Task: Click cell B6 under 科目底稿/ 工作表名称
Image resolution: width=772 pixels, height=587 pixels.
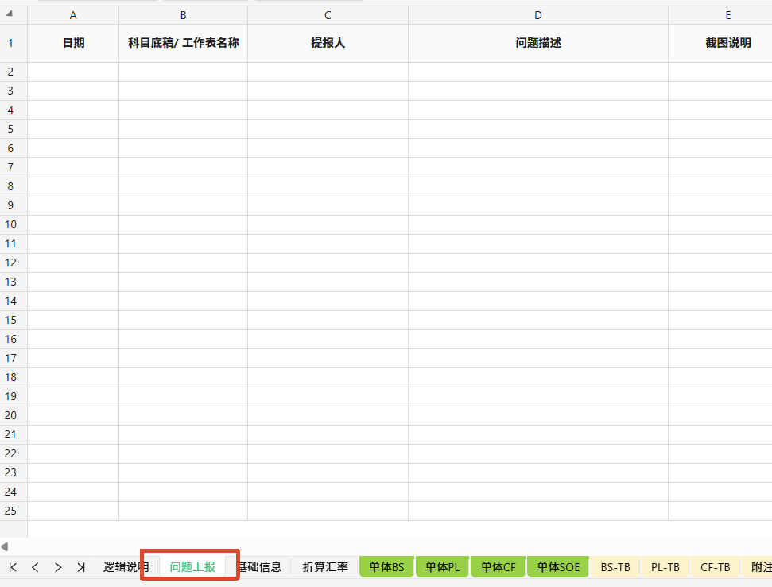Action: coord(183,148)
